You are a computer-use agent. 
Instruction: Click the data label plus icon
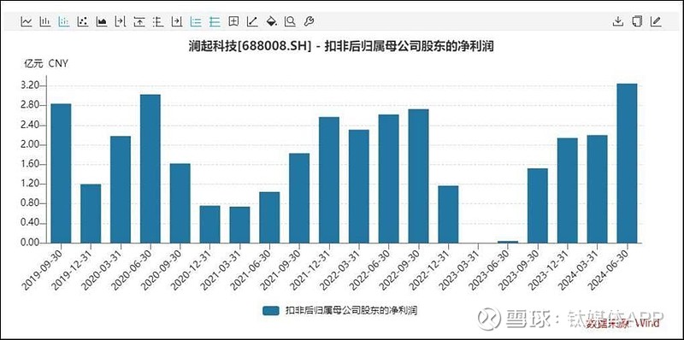233,21
